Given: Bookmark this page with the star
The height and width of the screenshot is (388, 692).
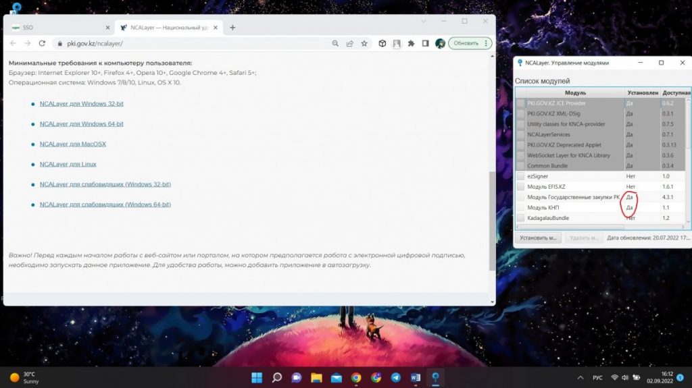Looking at the screenshot, I should (x=364, y=43).
